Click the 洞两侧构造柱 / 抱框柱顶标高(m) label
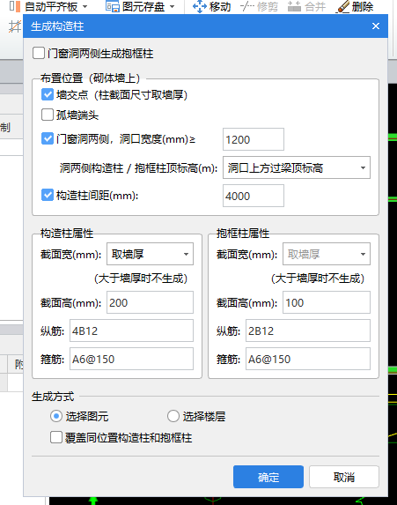This screenshot has height=505, width=397. tap(139, 167)
